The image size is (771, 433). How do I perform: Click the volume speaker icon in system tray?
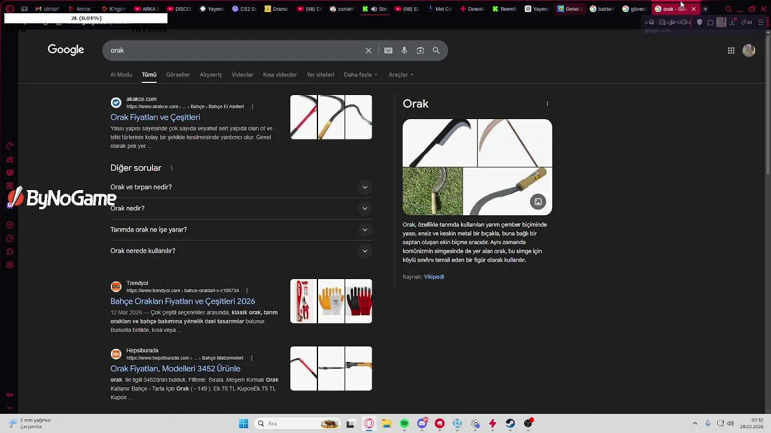731,423
